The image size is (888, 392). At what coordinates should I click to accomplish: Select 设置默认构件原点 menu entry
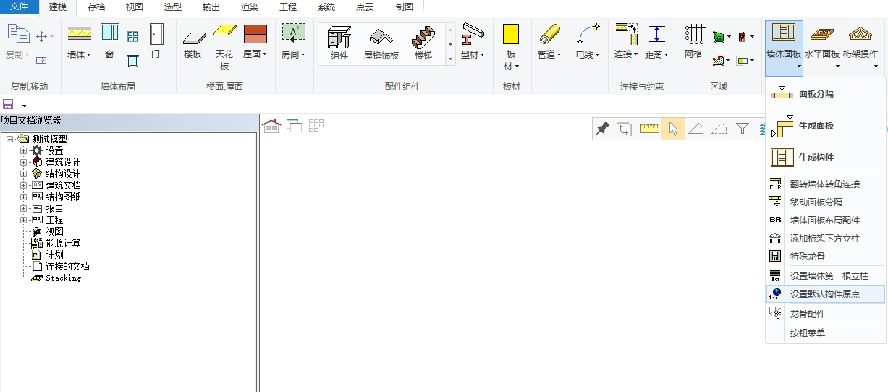tap(826, 294)
